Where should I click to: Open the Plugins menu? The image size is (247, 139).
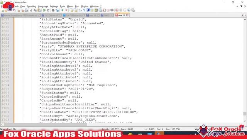coord(85,7)
